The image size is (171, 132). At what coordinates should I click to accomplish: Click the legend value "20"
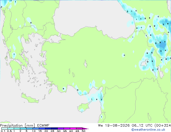click(x=46, y=131)
